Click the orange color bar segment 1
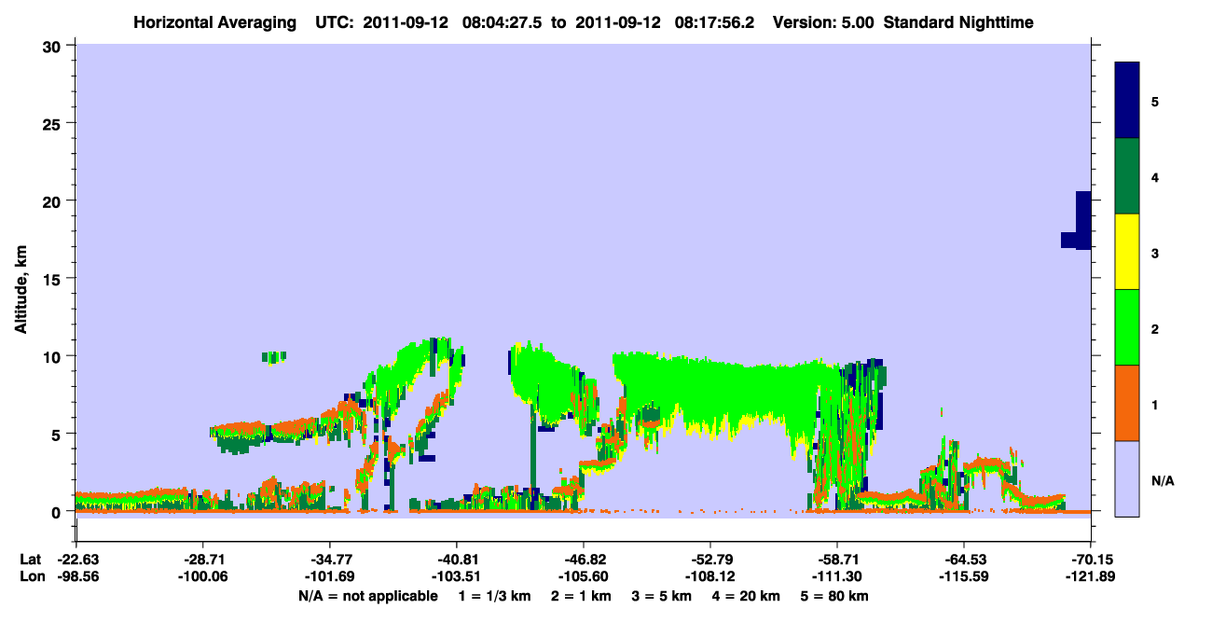1212x622 pixels. pyautogui.click(x=1127, y=403)
